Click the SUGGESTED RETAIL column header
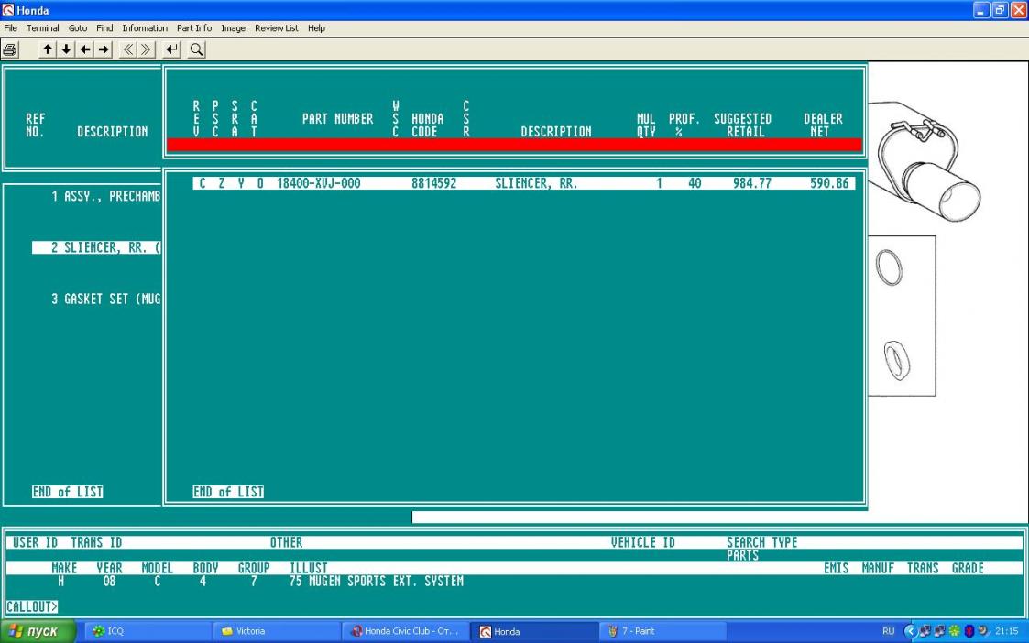The width and height of the screenshot is (1029, 643). pos(743,125)
